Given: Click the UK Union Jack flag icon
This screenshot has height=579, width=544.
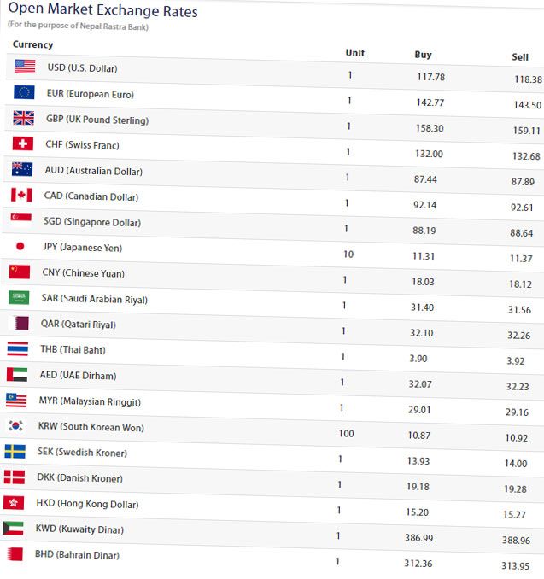Looking at the screenshot, I should [23, 118].
